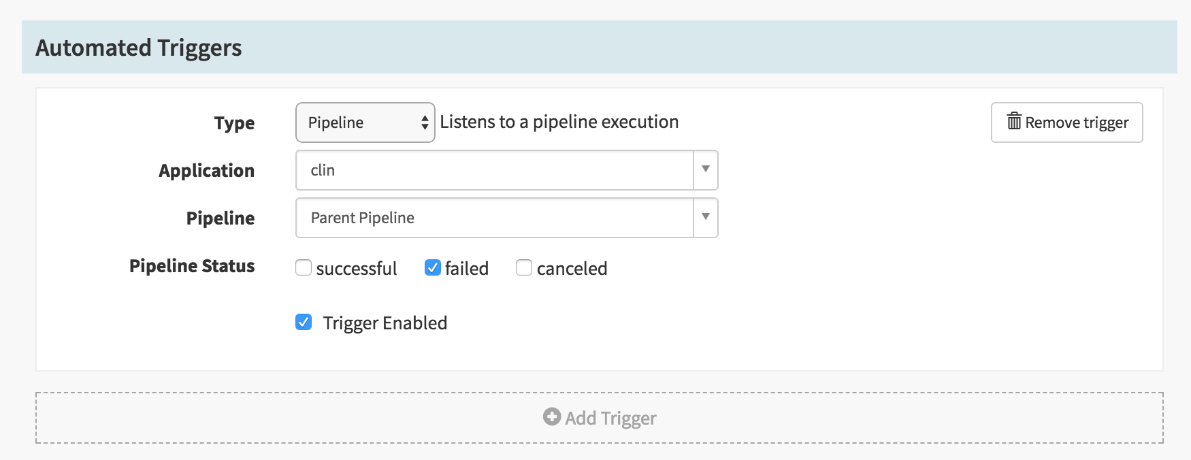
Task: Click the Remove trigger button
Action: 1066,122
